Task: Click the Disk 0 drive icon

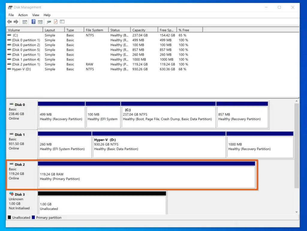Action: click(x=11, y=104)
